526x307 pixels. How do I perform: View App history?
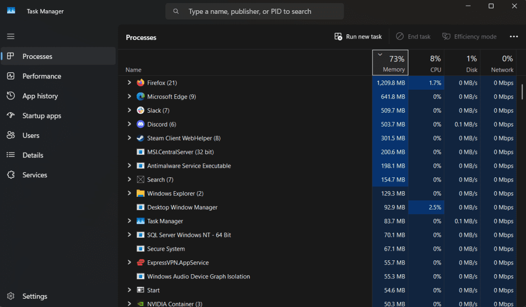pos(40,96)
